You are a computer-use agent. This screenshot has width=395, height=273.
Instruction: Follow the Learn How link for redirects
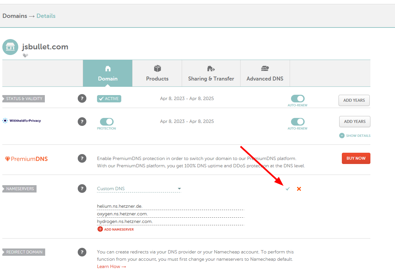point(111,266)
